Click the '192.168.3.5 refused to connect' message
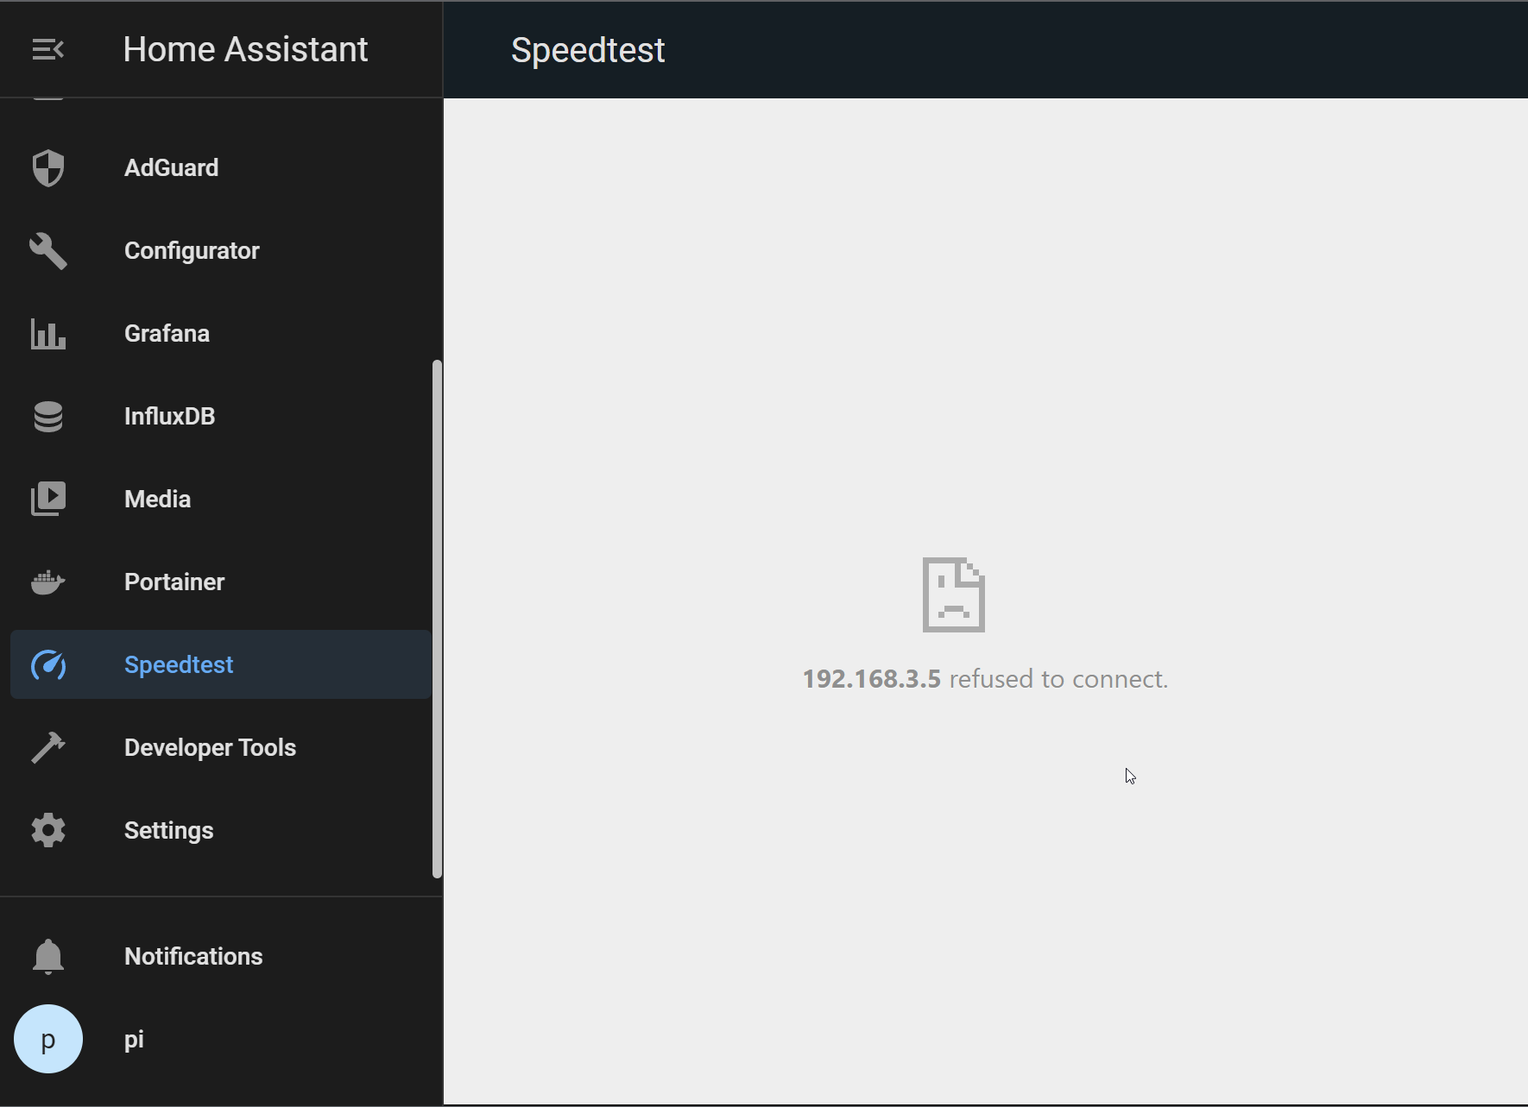Screen dimensions: 1528x1107 [x=985, y=679]
